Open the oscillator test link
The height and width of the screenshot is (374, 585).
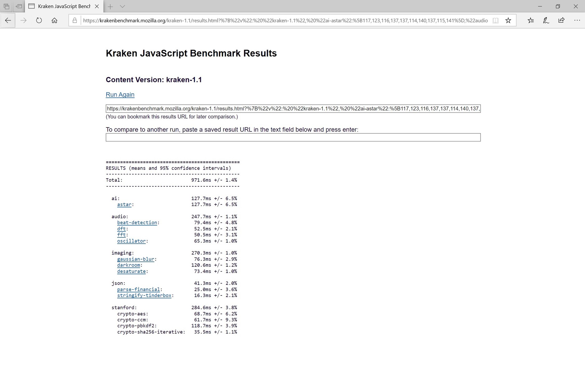[x=131, y=241]
